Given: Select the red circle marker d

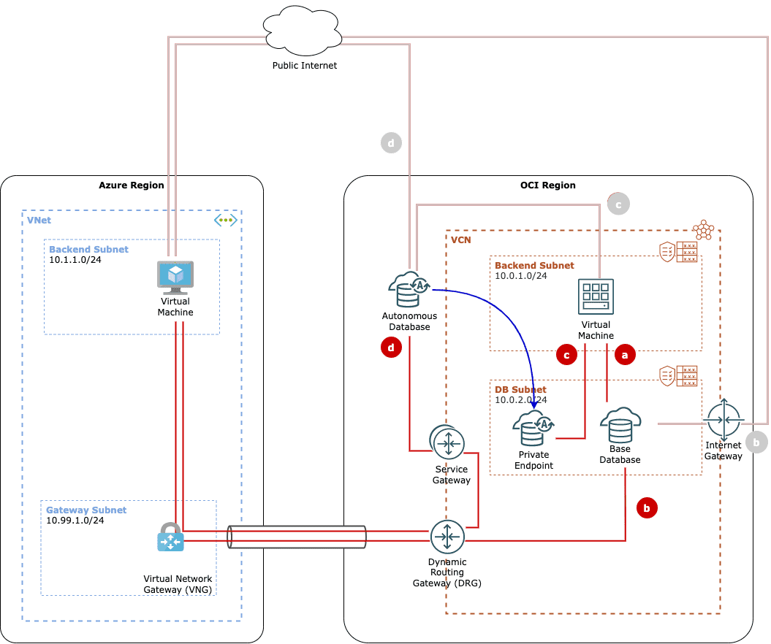Looking at the screenshot, I should pos(391,348).
